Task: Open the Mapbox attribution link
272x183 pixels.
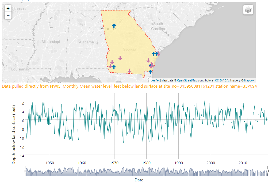Action: tap(249, 80)
